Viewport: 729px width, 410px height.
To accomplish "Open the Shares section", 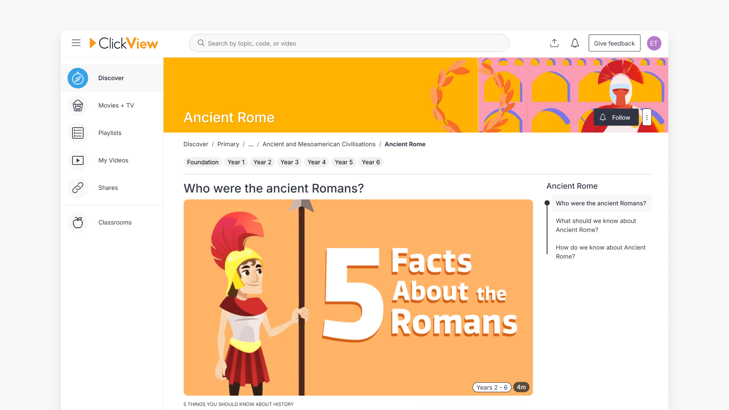I will pyautogui.click(x=108, y=188).
